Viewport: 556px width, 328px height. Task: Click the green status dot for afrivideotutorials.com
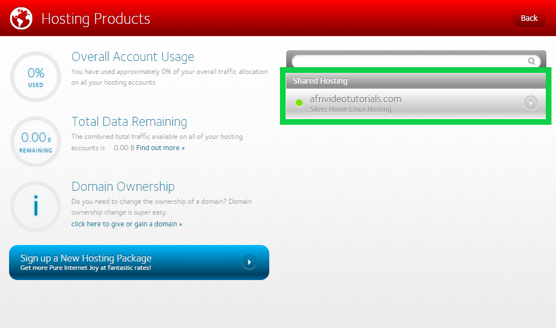(x=299, y=103)
